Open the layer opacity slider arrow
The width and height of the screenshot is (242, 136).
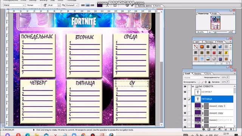pos(228,77)
